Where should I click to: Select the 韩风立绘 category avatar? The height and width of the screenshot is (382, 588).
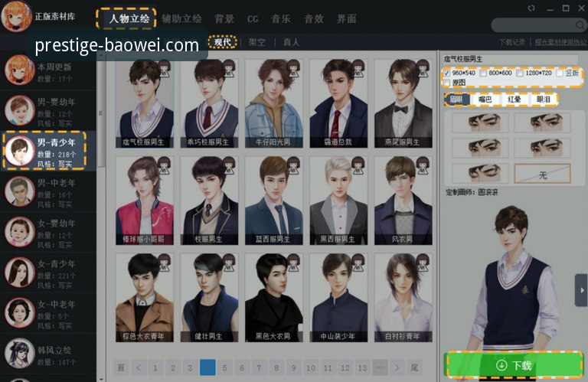18,353
